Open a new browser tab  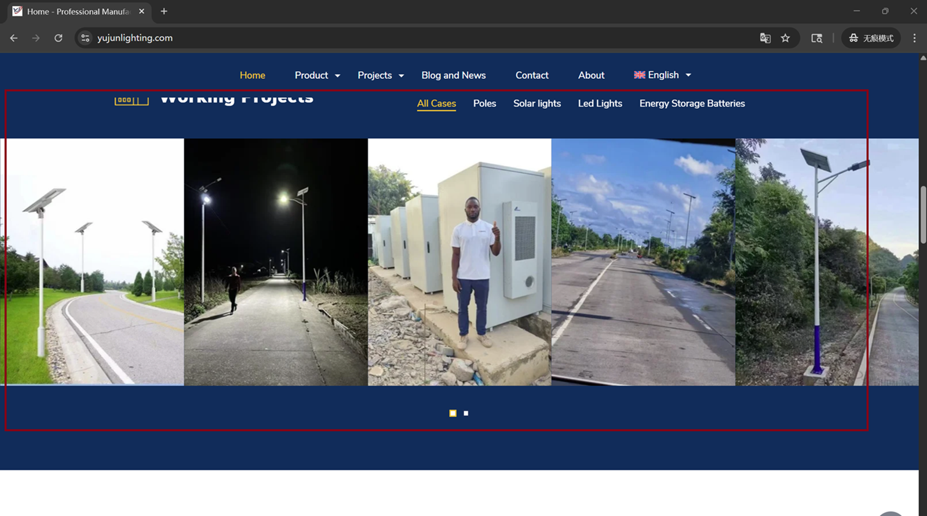pos(164,12)
